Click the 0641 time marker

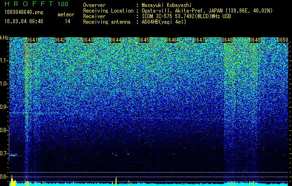point(32,40)
